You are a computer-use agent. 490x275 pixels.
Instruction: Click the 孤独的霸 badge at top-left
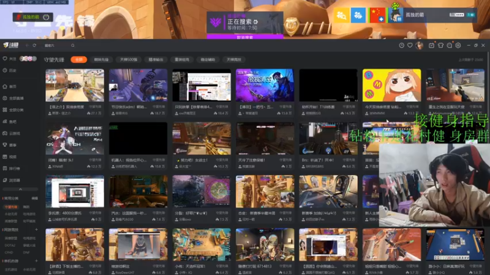(x=33, y=17)
